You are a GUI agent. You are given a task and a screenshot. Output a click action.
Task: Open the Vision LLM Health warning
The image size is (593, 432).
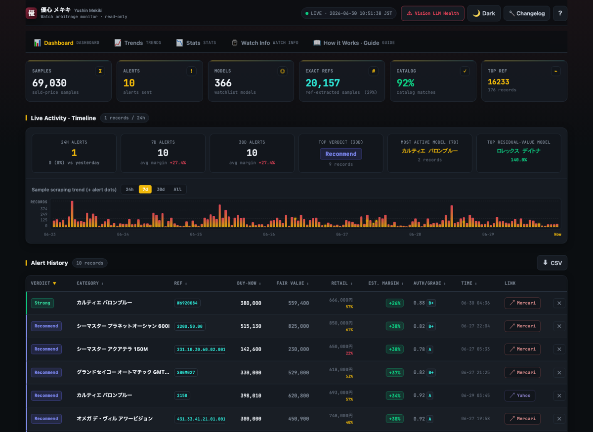pos(433,13)
